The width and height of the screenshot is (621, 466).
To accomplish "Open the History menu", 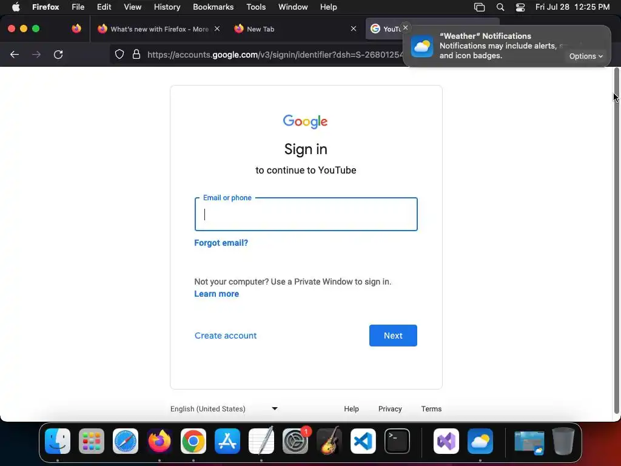I will tap(167, 7).
